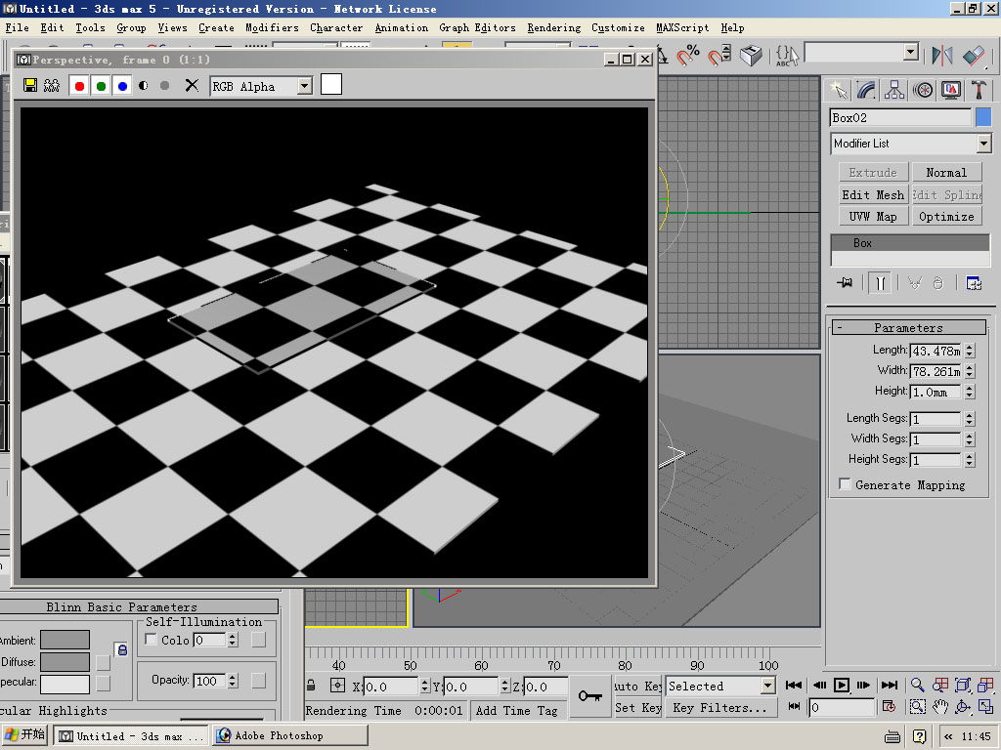Collapse the Parameters rollout

point(908,328)
